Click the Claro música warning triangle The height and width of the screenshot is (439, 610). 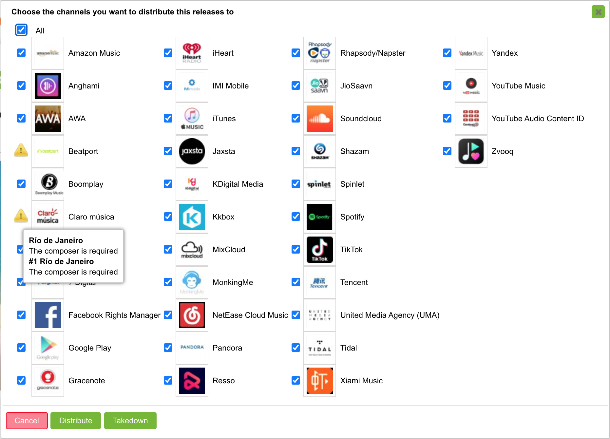[21, 216]
